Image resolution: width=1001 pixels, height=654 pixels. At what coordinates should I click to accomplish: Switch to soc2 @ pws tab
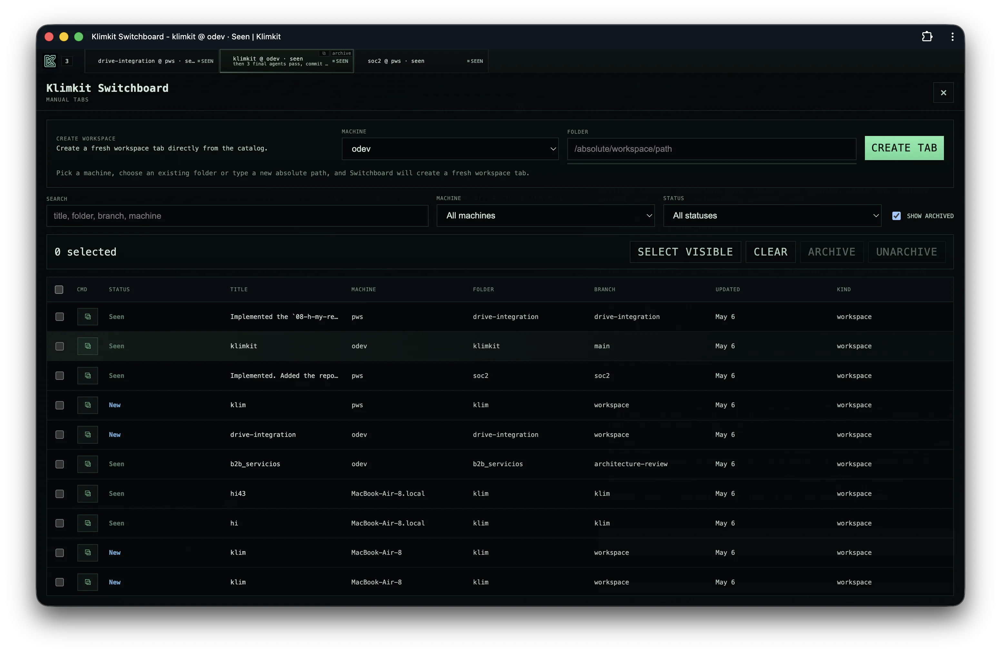(x=421, y=61)
